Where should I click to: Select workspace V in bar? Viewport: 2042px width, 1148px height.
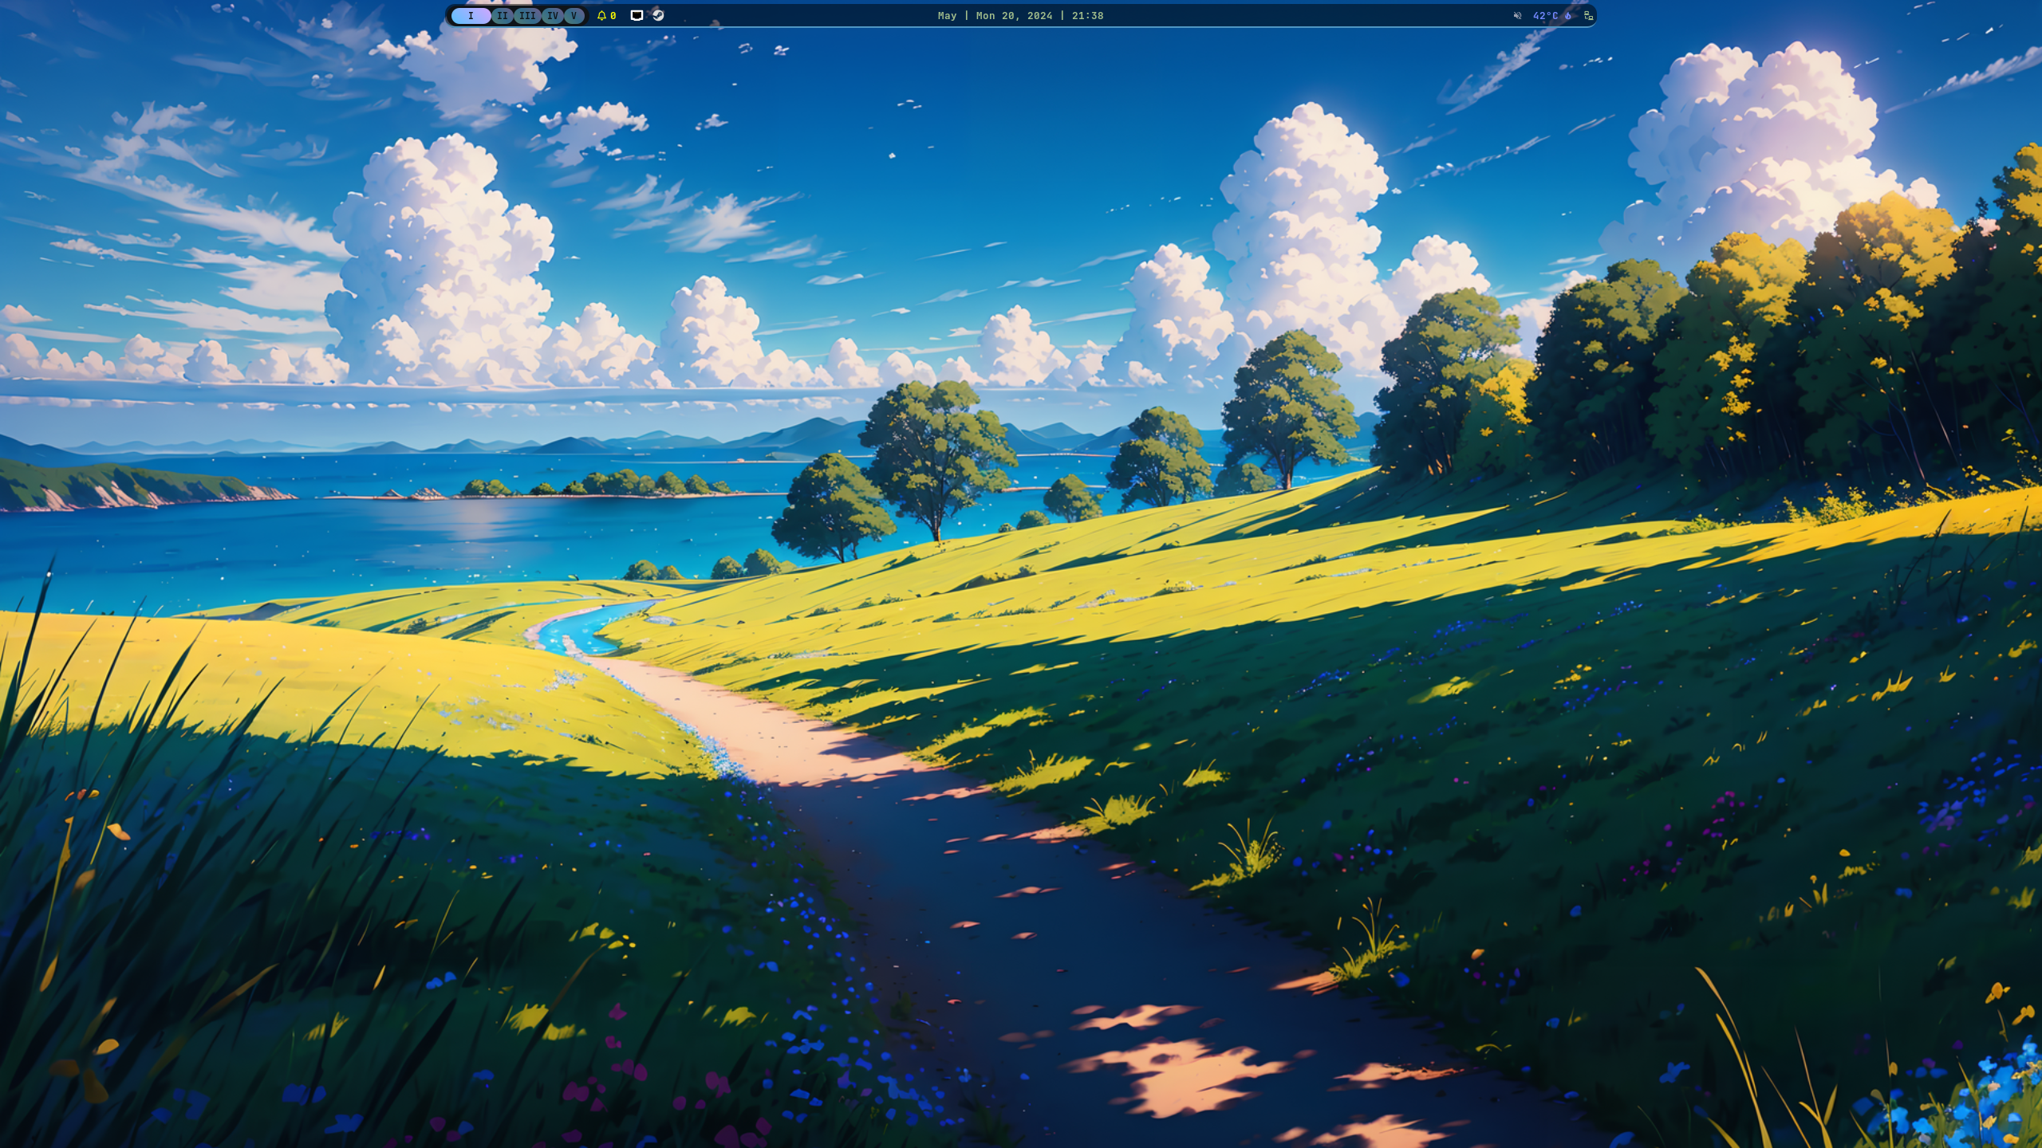pos(574,15)
